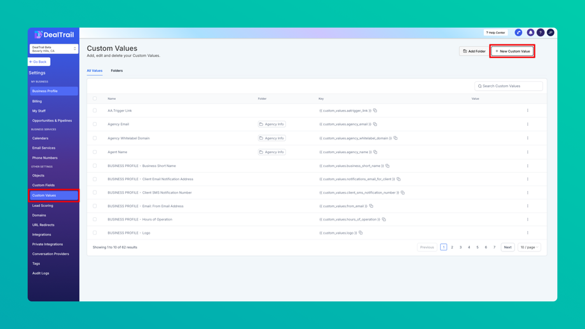This screenshot has height=329, width=585.
Task: Open Calendars in settings sidebar
Action: pos(40,138)
